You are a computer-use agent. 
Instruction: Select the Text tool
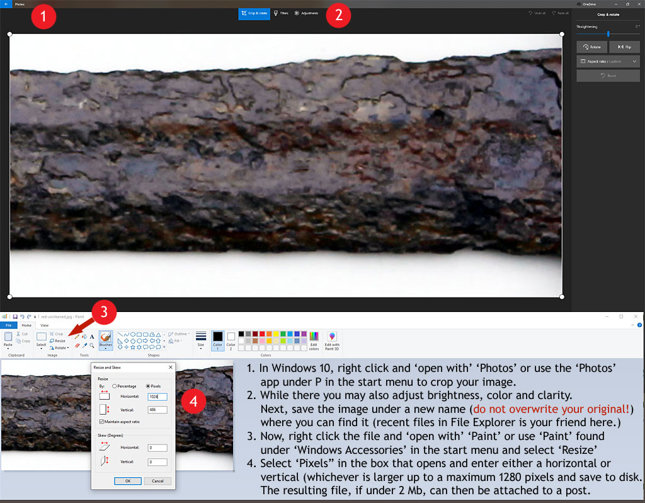coord(92,337)
